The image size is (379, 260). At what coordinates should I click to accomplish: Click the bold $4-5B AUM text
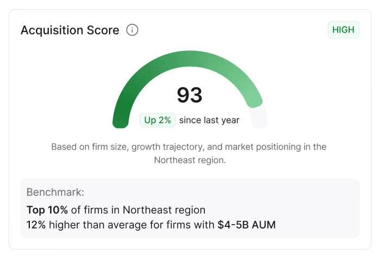[x=247, y=225]
